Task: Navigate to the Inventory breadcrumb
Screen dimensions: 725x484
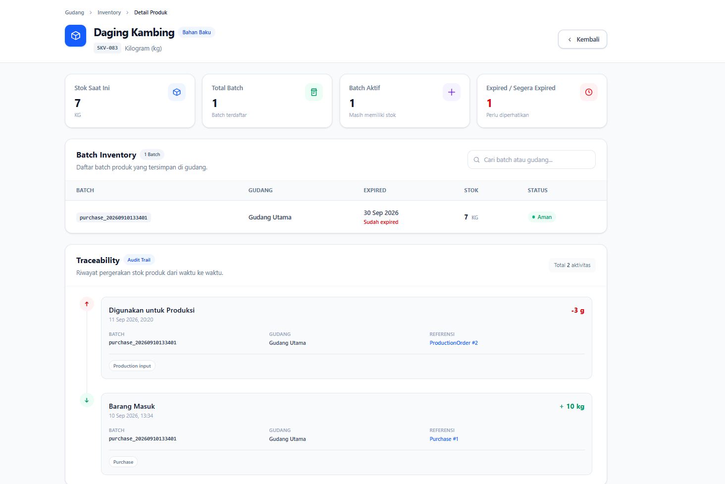Action: (109, 12)
